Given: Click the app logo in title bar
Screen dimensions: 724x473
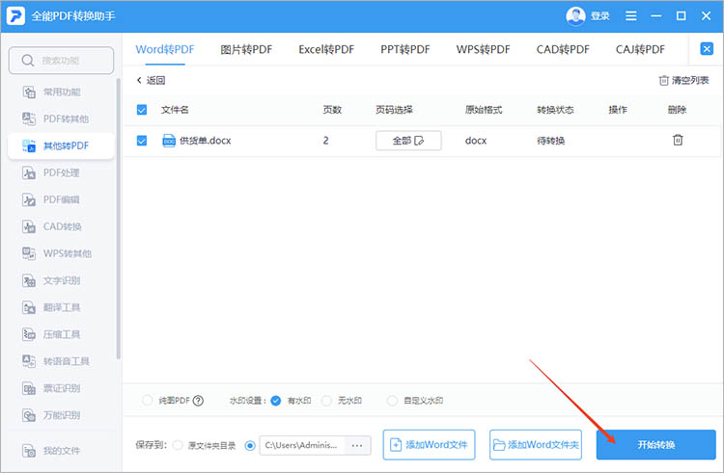Looking at the screenshot, I should (x=15, y=16).
